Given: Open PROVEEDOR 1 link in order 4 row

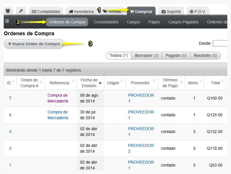Looking at the screenshot, I should click(141, 132).
